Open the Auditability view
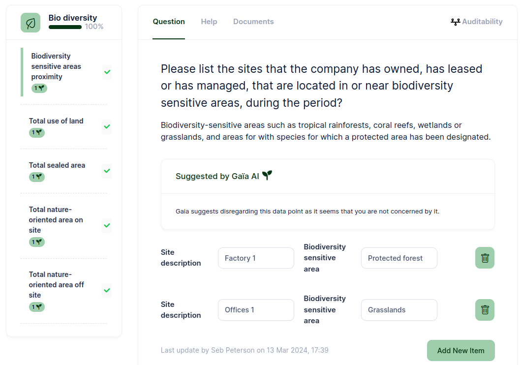Screen dimensions: 521x365 coord(476,22)
